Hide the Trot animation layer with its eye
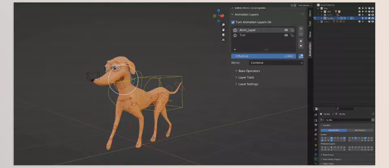 pyautogui.click(x=286, y=36)
